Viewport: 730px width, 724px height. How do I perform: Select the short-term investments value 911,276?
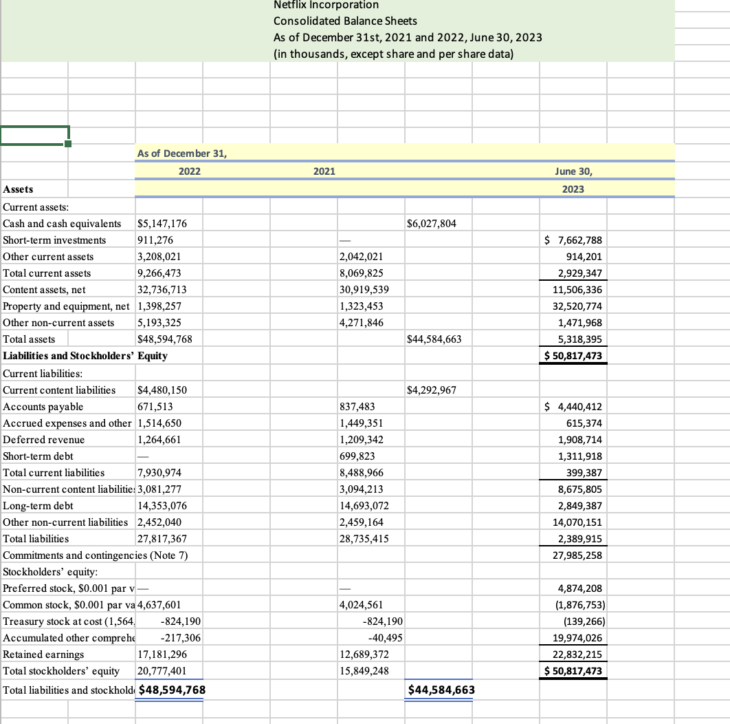click(x=155, y=239)
